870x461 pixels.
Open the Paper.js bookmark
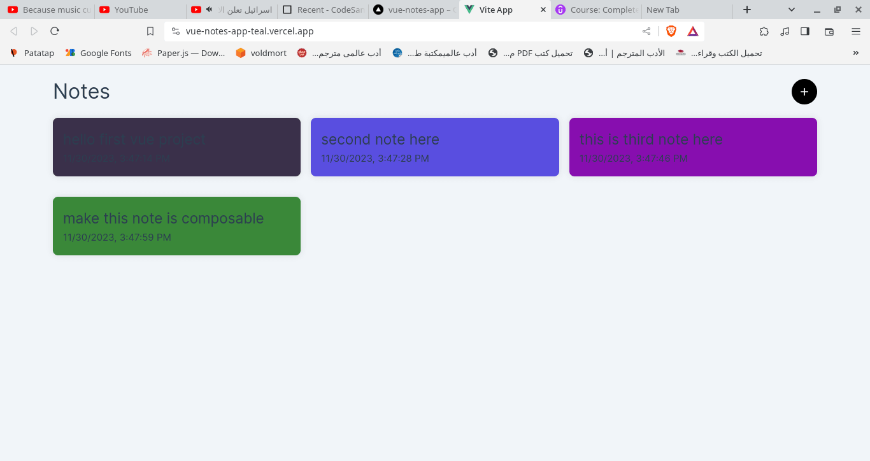183,53
